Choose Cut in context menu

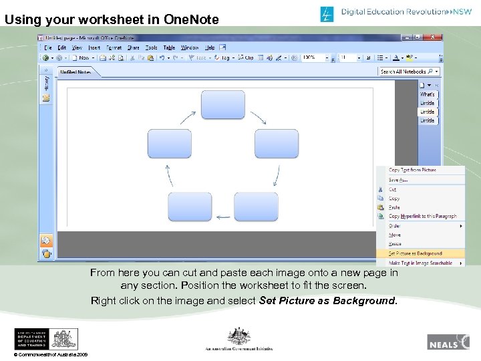421,189
